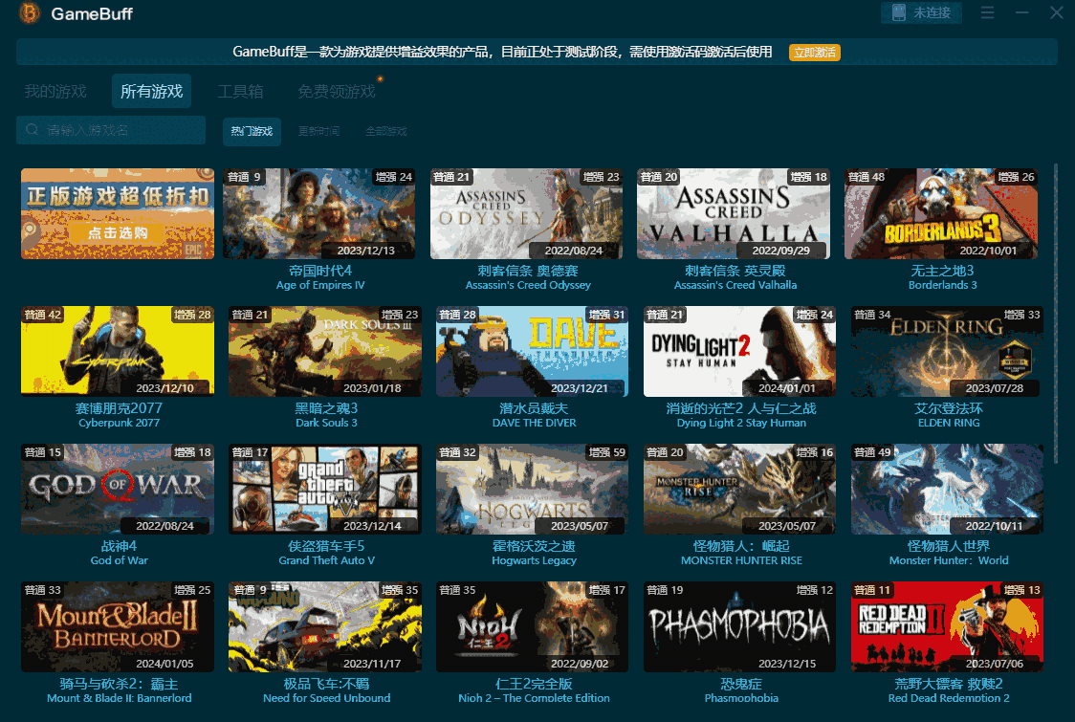
Task: Click the phone icon in the 未连接 status button
Action: [900, 13]
